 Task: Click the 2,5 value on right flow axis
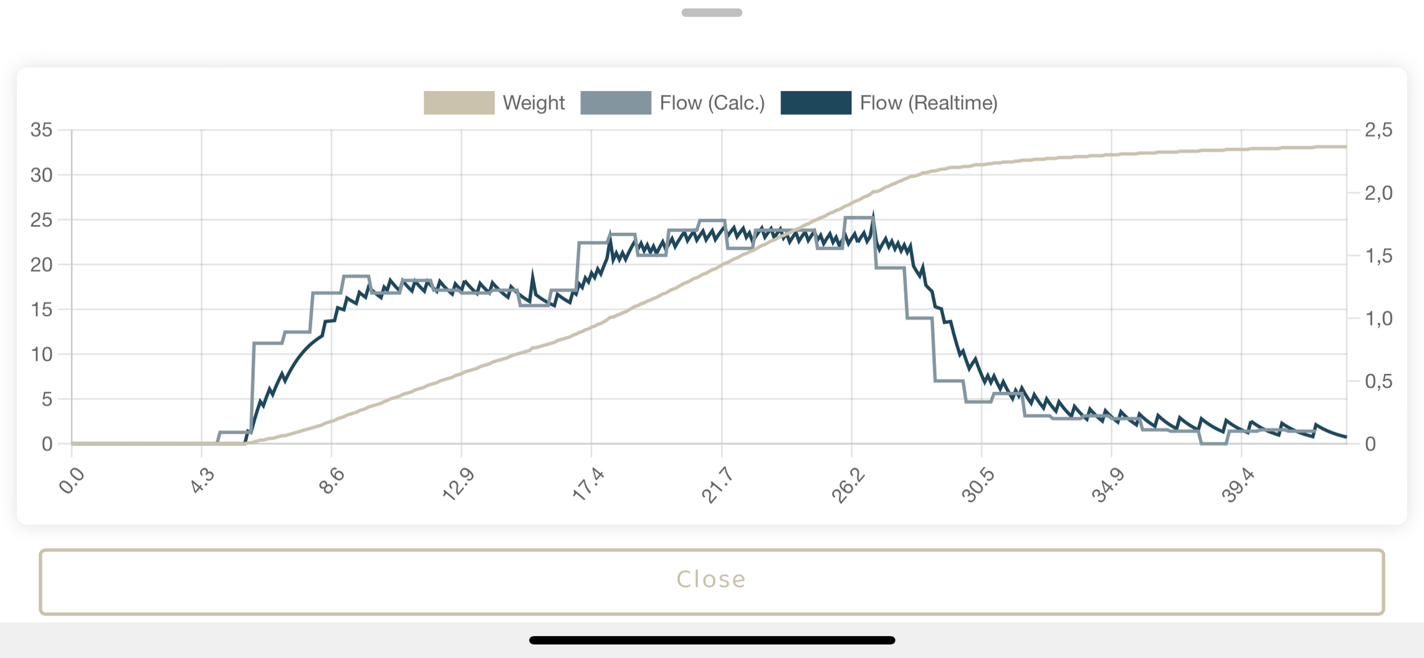coord(1378,130)
